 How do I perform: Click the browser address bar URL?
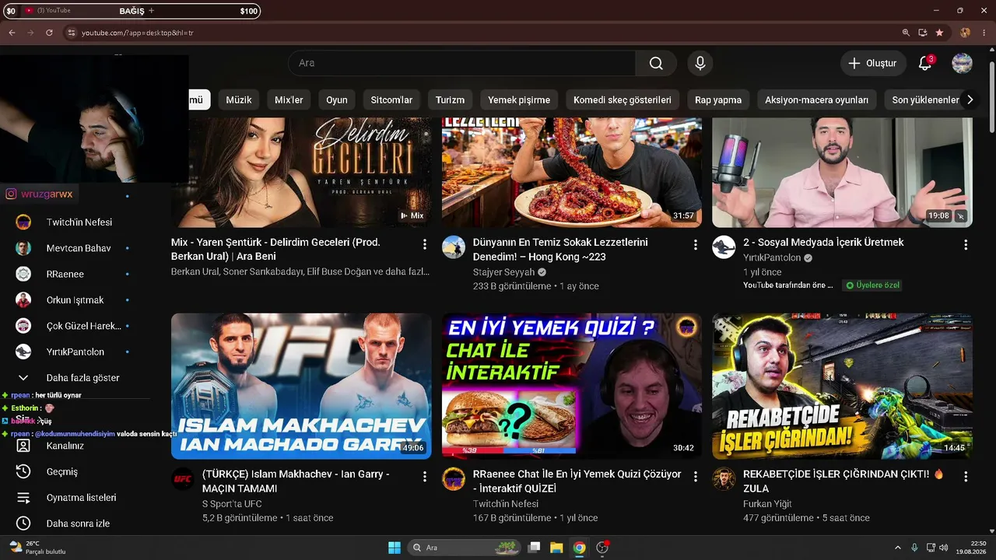138,33
